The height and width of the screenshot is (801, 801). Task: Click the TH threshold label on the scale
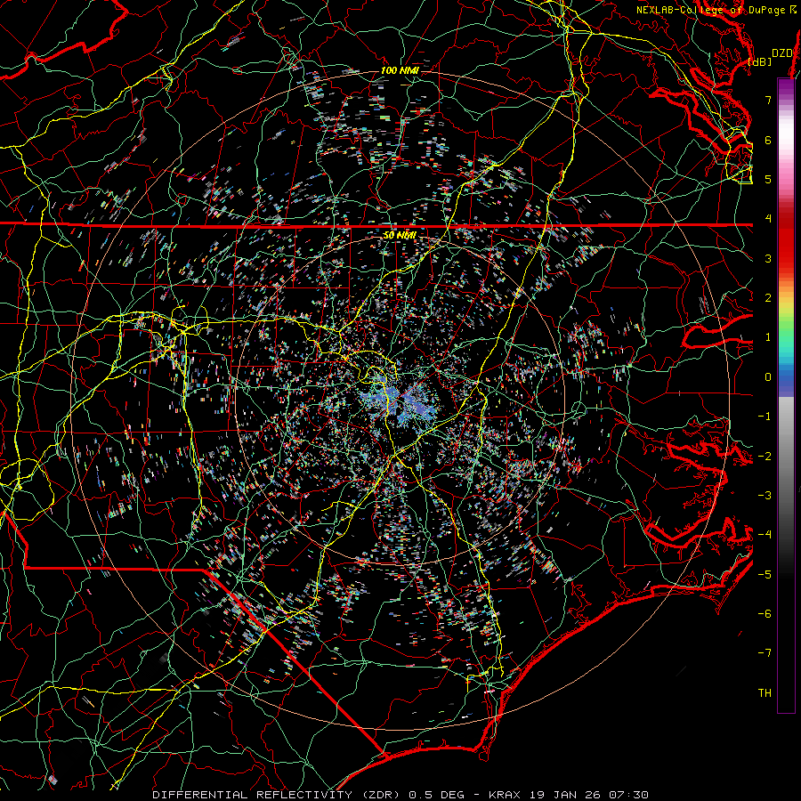click(x=765, y=693)
